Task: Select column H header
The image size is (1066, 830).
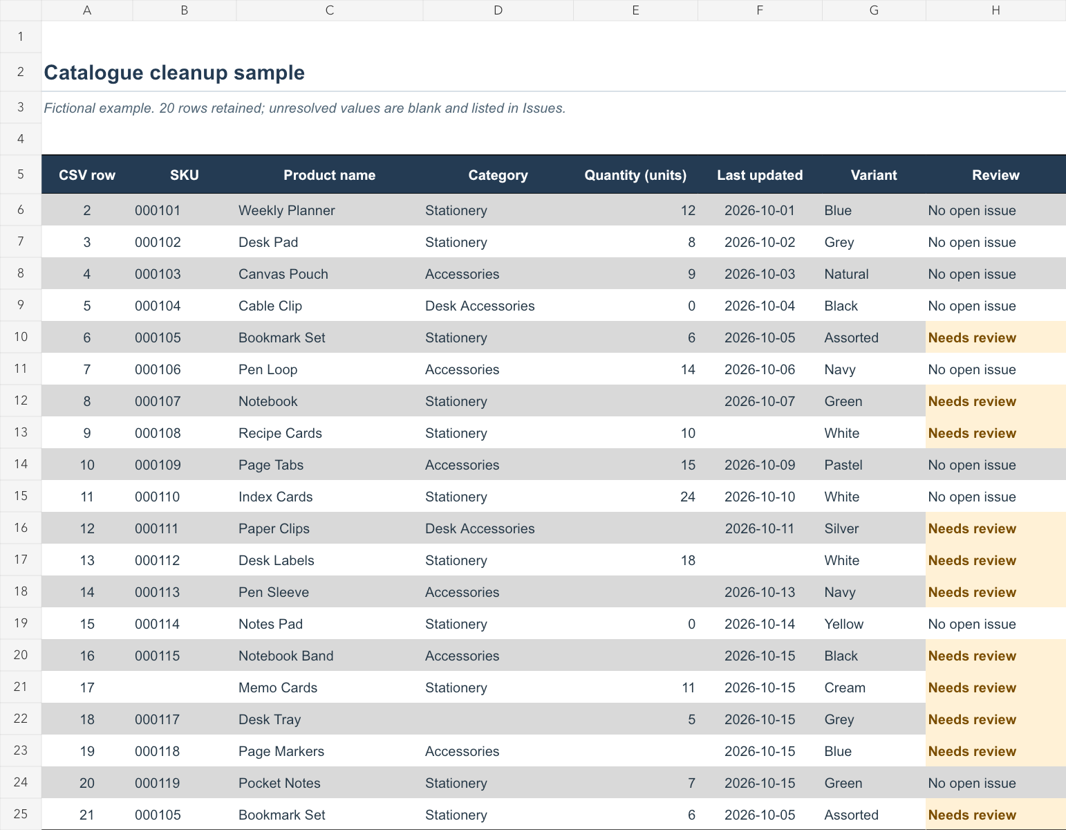Action: tap(995, 10)
